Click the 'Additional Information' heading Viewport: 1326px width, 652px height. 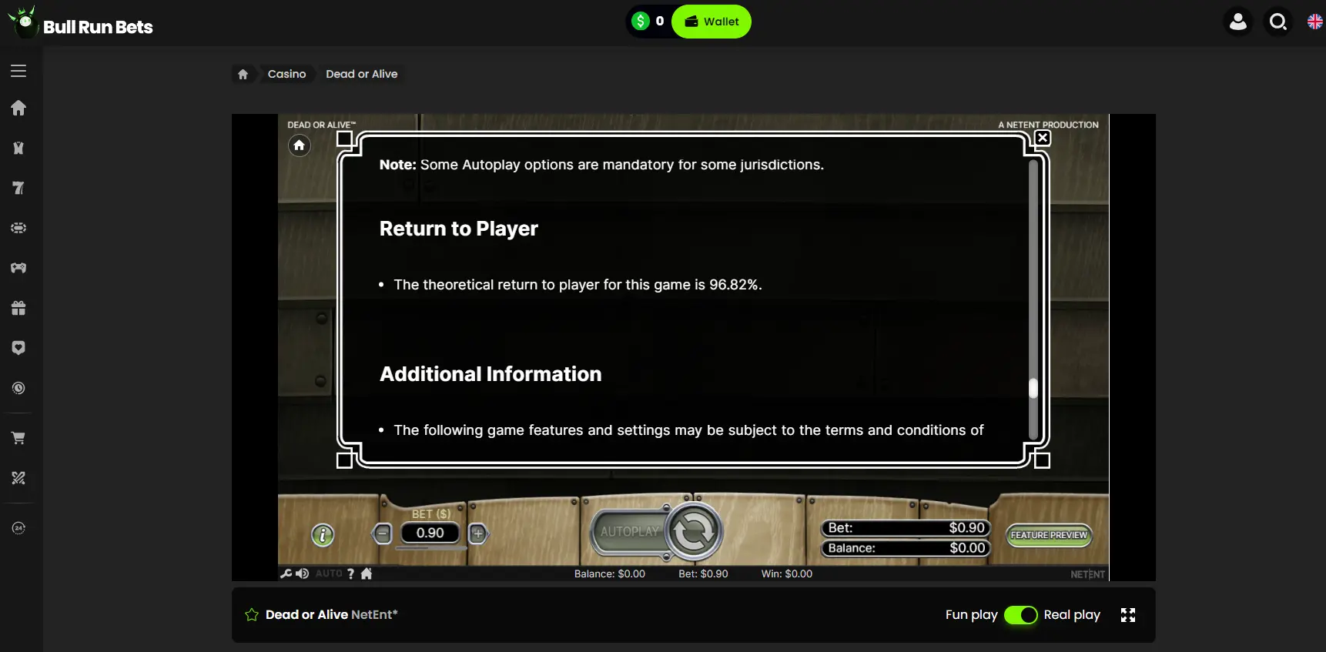pyautogui.click(x=491, y=374)
